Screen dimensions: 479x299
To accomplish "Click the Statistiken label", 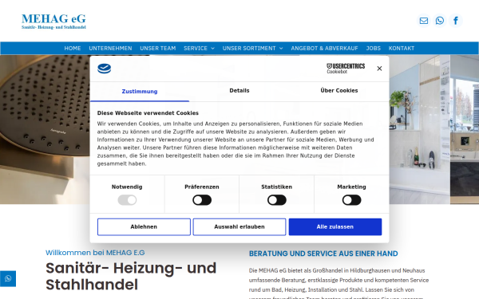I will point(277,187).
